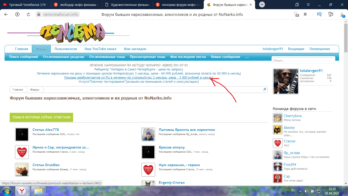Click the IQ icon in browser toolbar
The width and height of the screenshot is (348, 196).
[319, 15]
